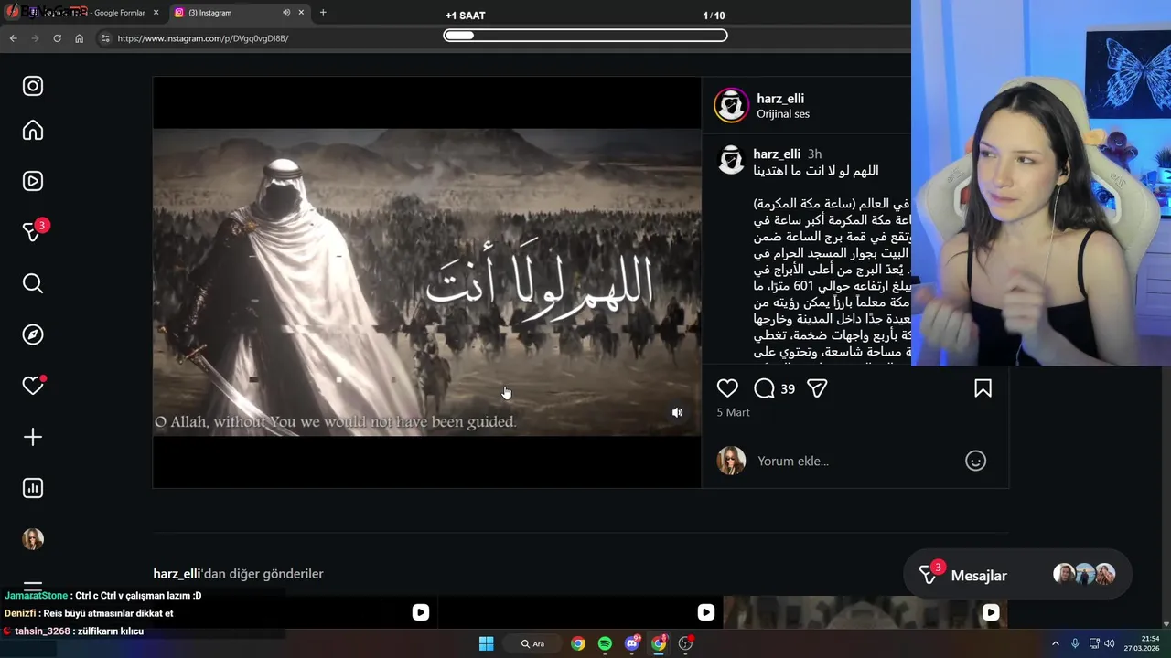The image size is (1171, 658).
Task: Open harz_elli link in diğer gönderiler heading
Action: point(177,574)
